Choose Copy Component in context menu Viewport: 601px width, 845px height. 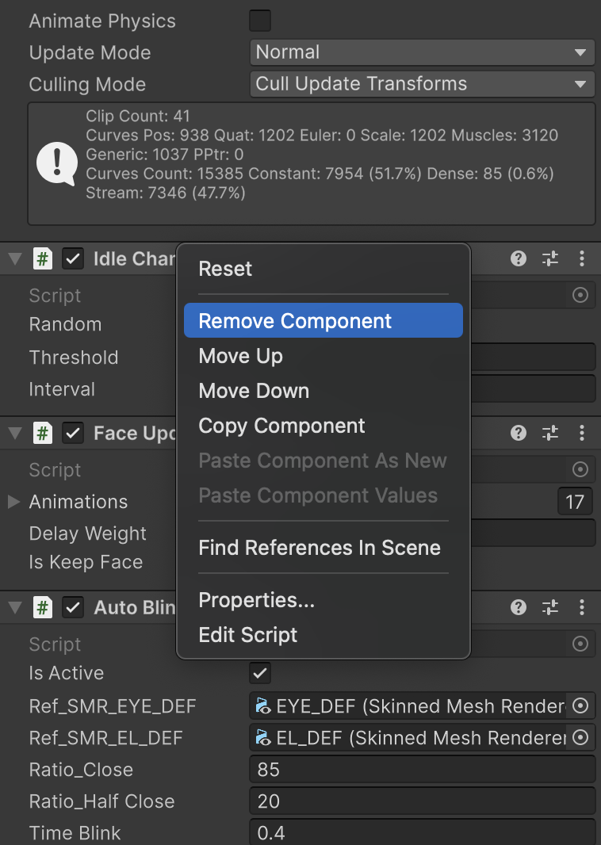281,426
